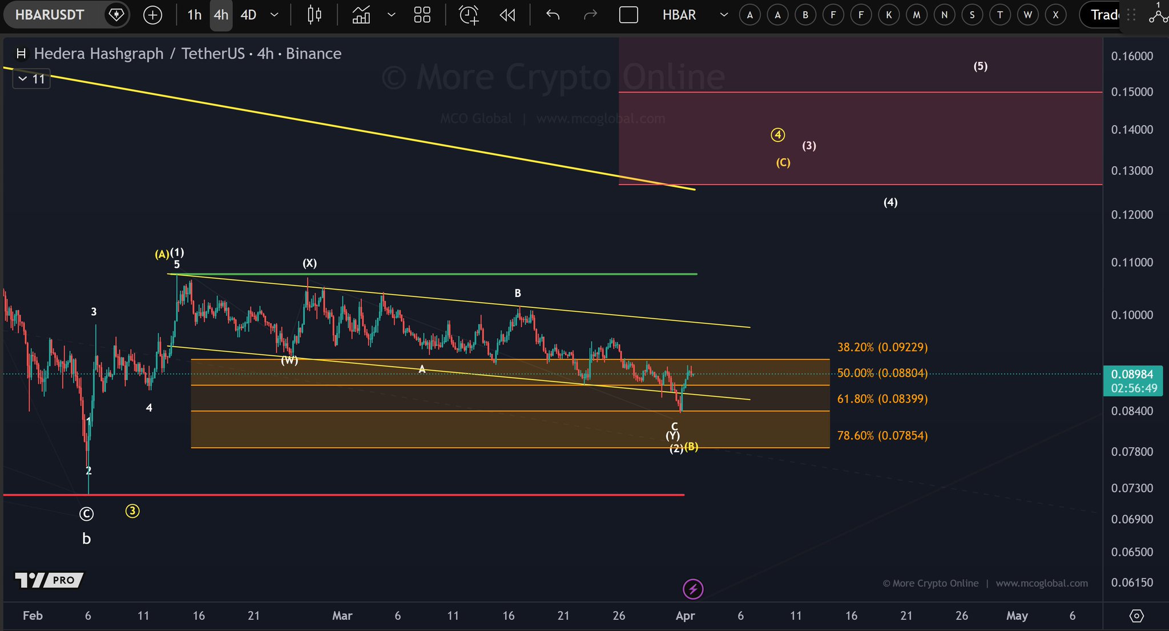The width and height of the screenshot is (1169, 631).
Task: Open the HBAR layout name dropdown
Action: click(724, 15)
